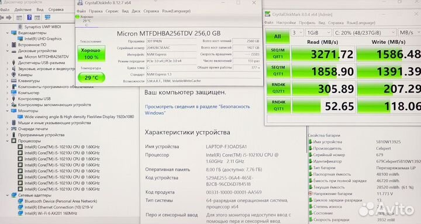Click the pane icon right of the Help icon
This screenshot has height=224, width=421.
(x=37, y=18)
